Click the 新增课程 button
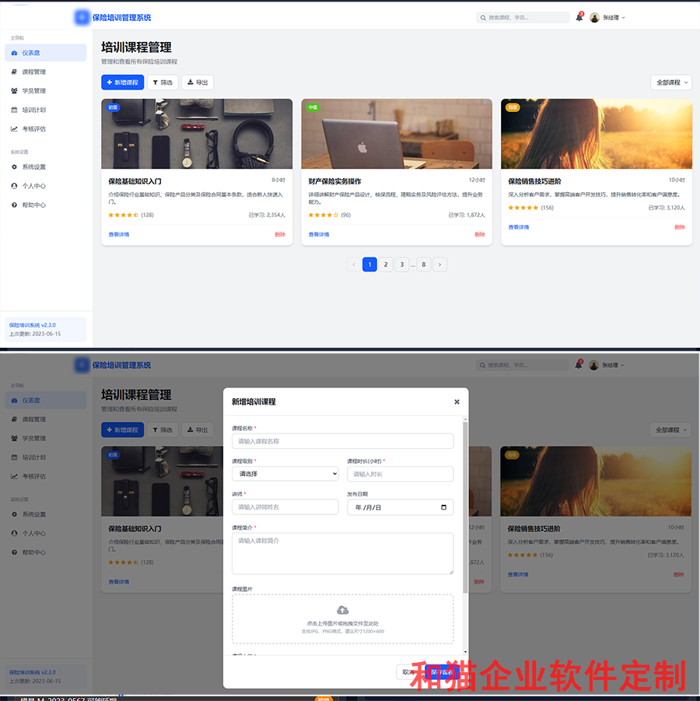Screen dimensions: 700x701 coord(122,82)
